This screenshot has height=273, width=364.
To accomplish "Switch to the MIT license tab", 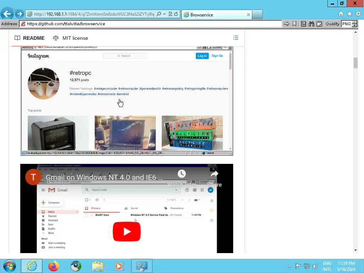I will (71, 38).
